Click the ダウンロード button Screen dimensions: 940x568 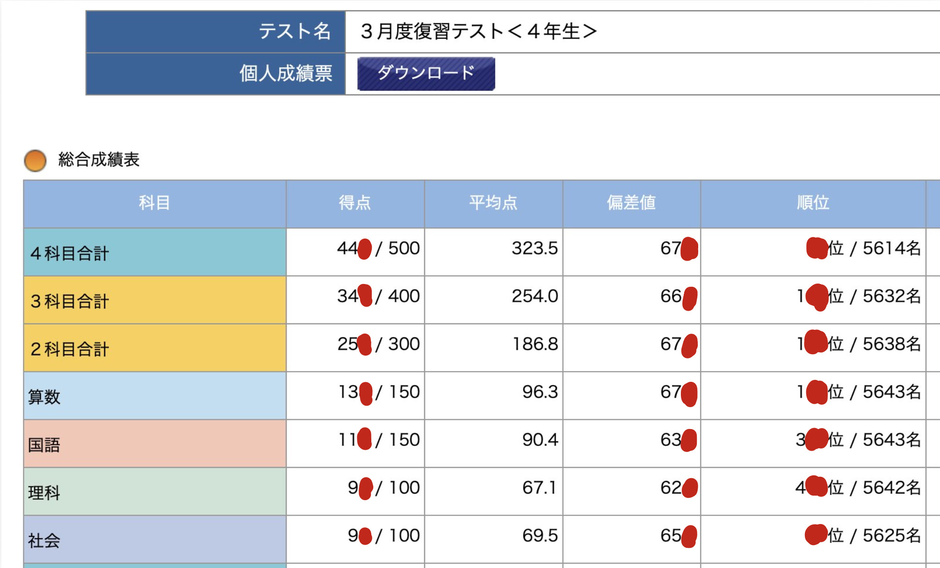[426, 73]
